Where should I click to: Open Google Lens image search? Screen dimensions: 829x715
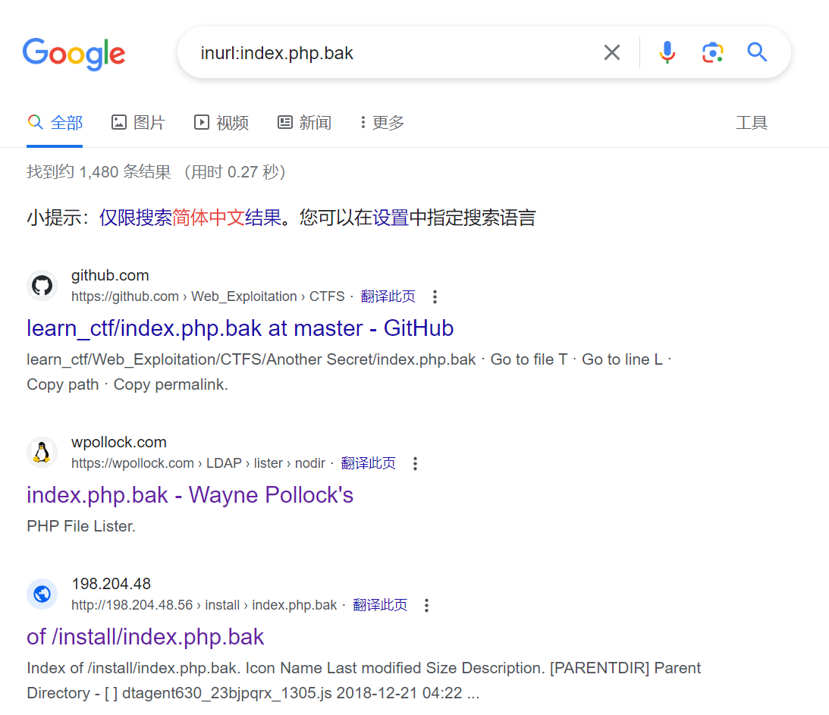pos(711,52)
